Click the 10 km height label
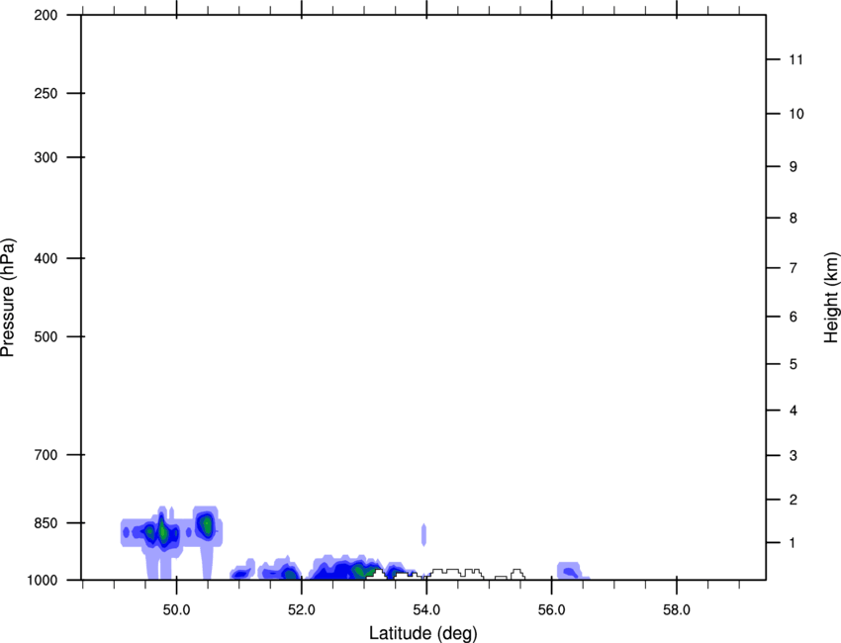The height and width of the screenshot is (643, 841). [795, 114]
